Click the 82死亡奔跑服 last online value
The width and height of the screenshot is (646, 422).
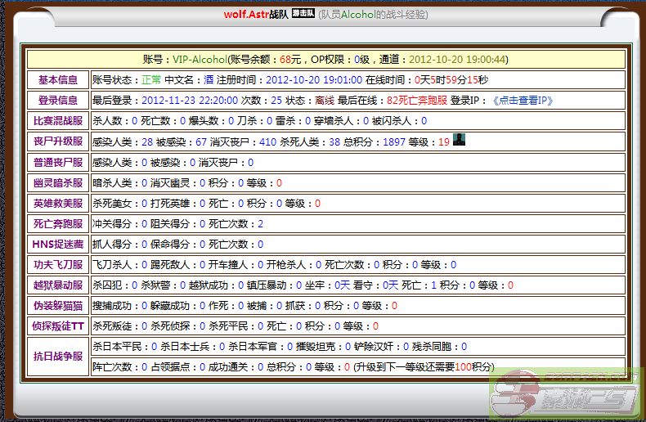pos(417,101)
